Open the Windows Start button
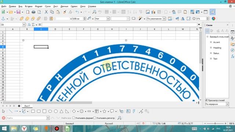The image size is (235, 132). point(4,129)
